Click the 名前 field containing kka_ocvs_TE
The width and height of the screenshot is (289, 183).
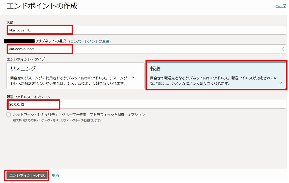(146, 30)
